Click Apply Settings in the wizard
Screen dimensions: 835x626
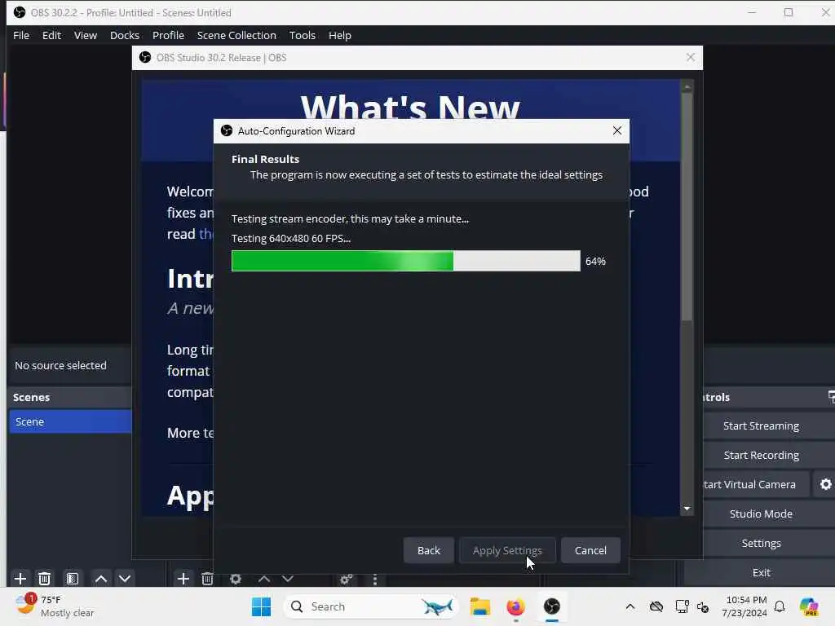tap(507, 550)
